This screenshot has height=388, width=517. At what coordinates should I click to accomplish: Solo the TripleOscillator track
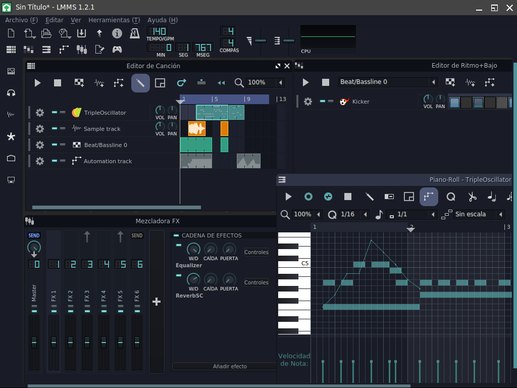tap(62, 113)
